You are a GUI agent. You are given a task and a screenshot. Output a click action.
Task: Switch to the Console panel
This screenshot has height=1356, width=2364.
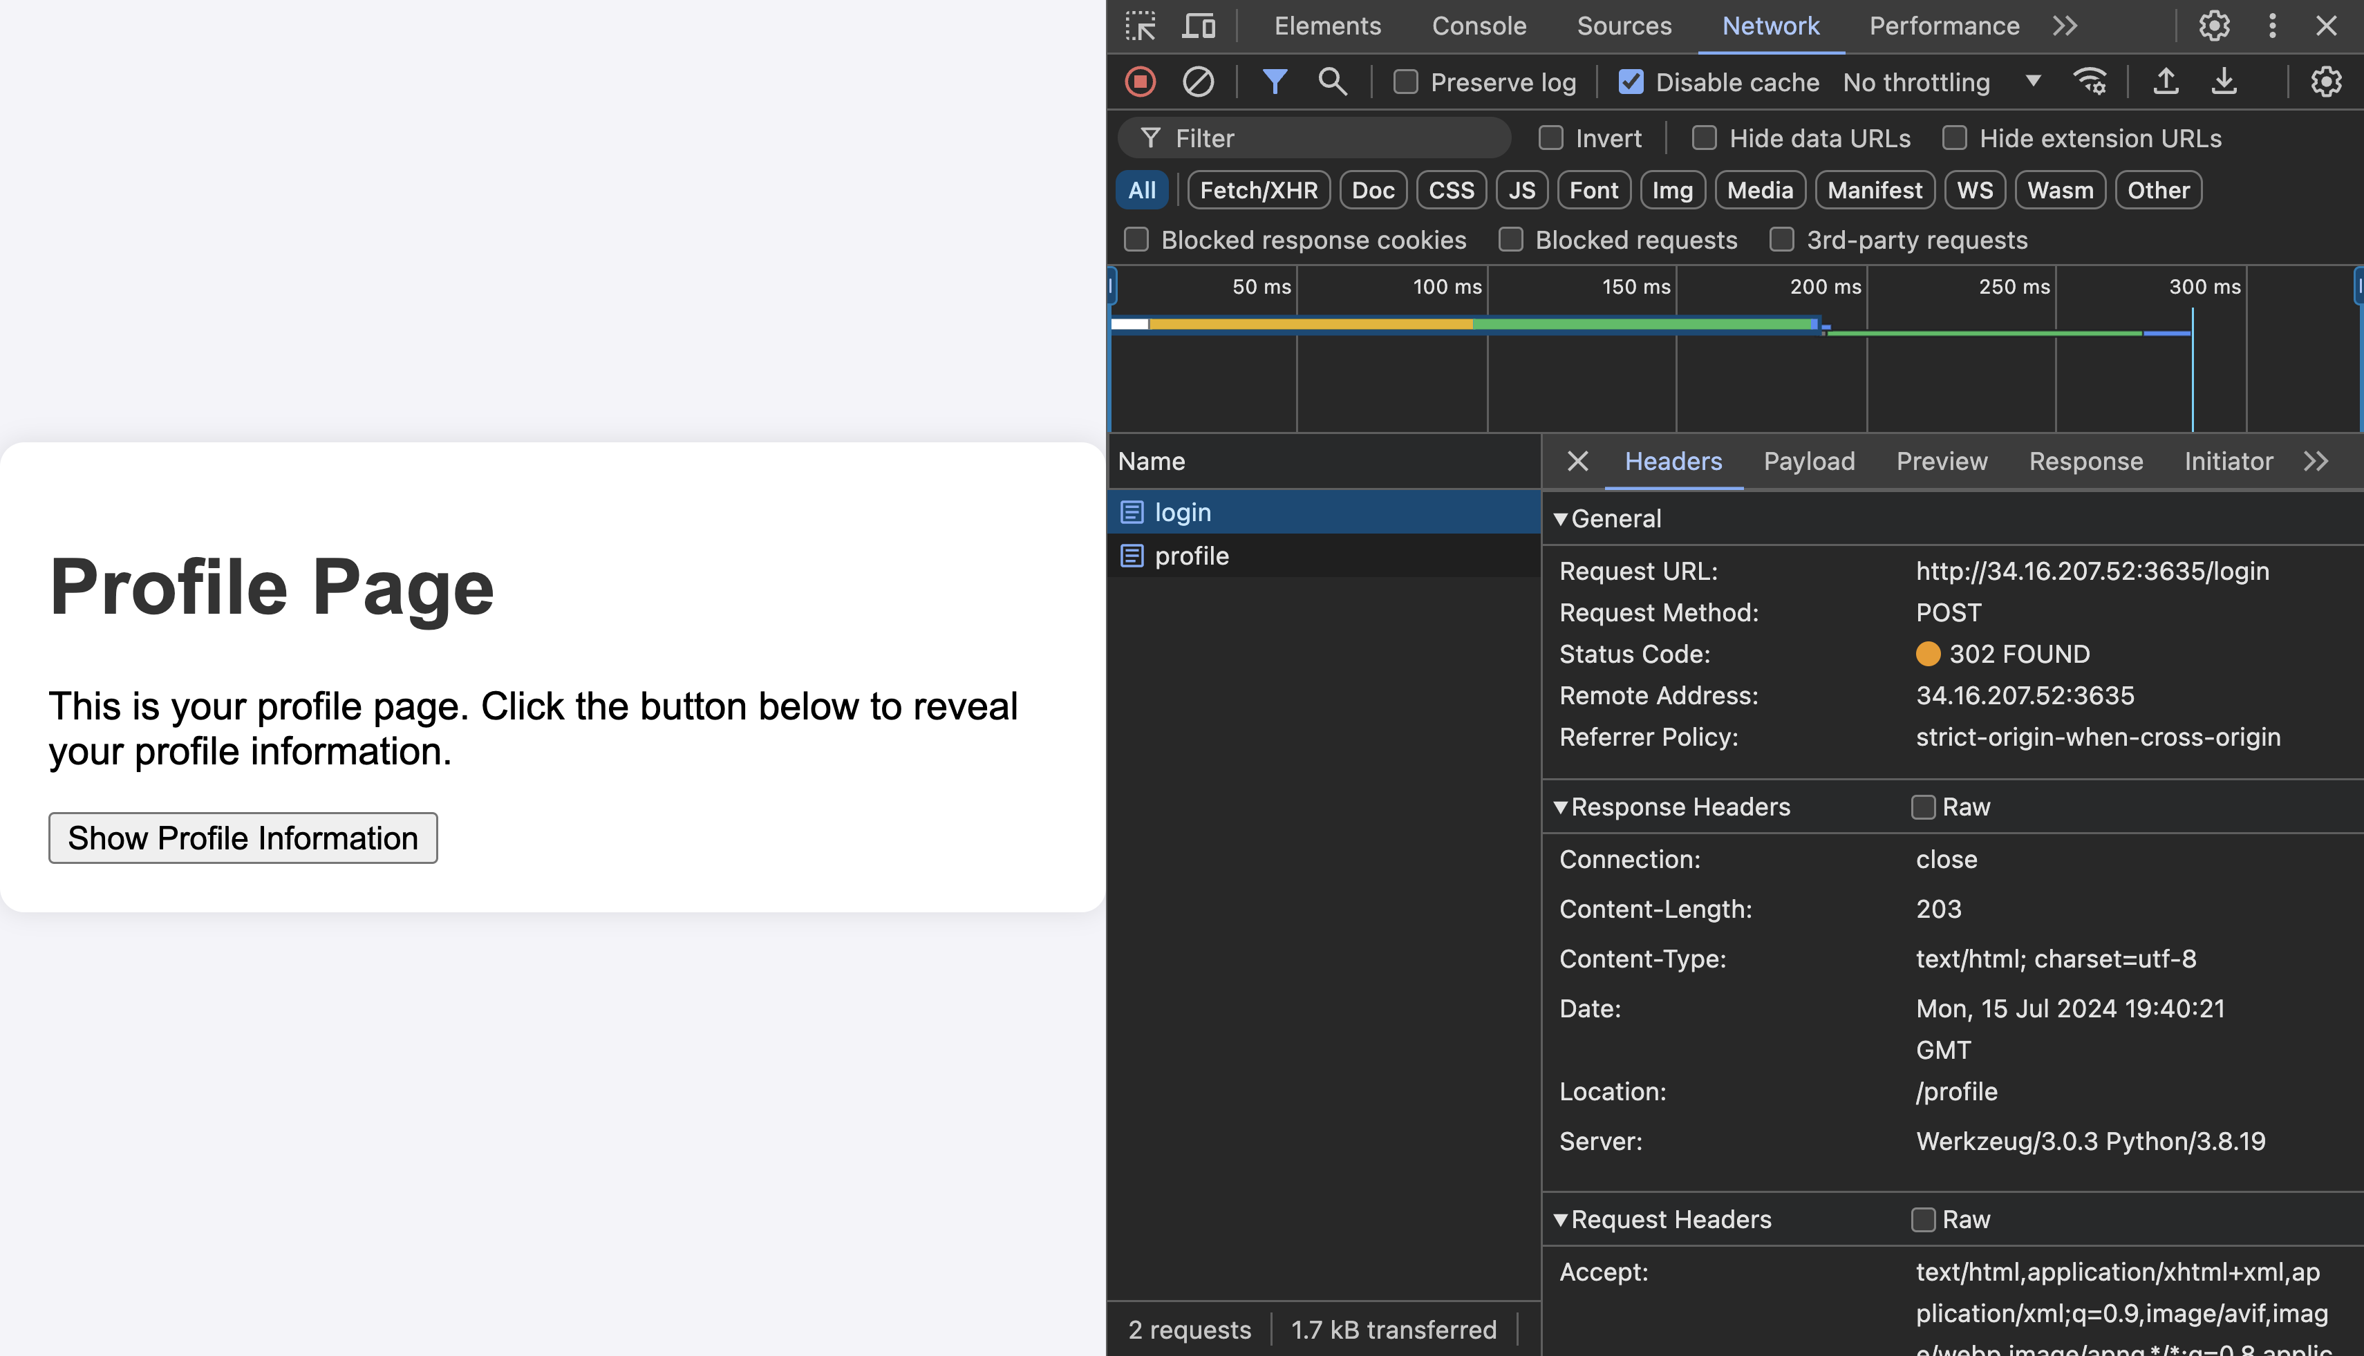pos(1479,26)
